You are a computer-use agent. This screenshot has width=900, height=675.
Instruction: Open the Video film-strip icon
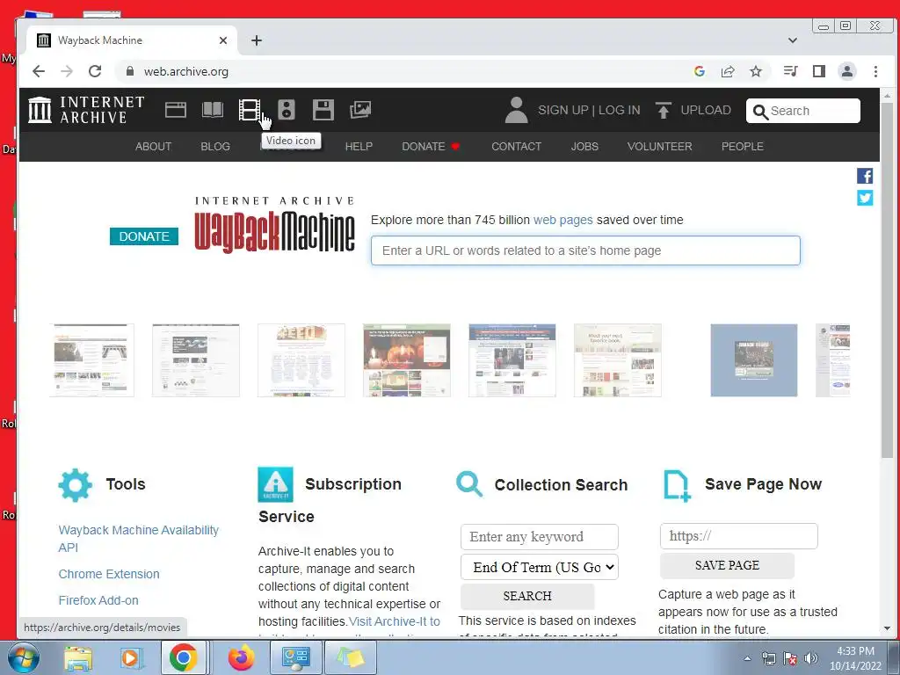coord(249,110)
